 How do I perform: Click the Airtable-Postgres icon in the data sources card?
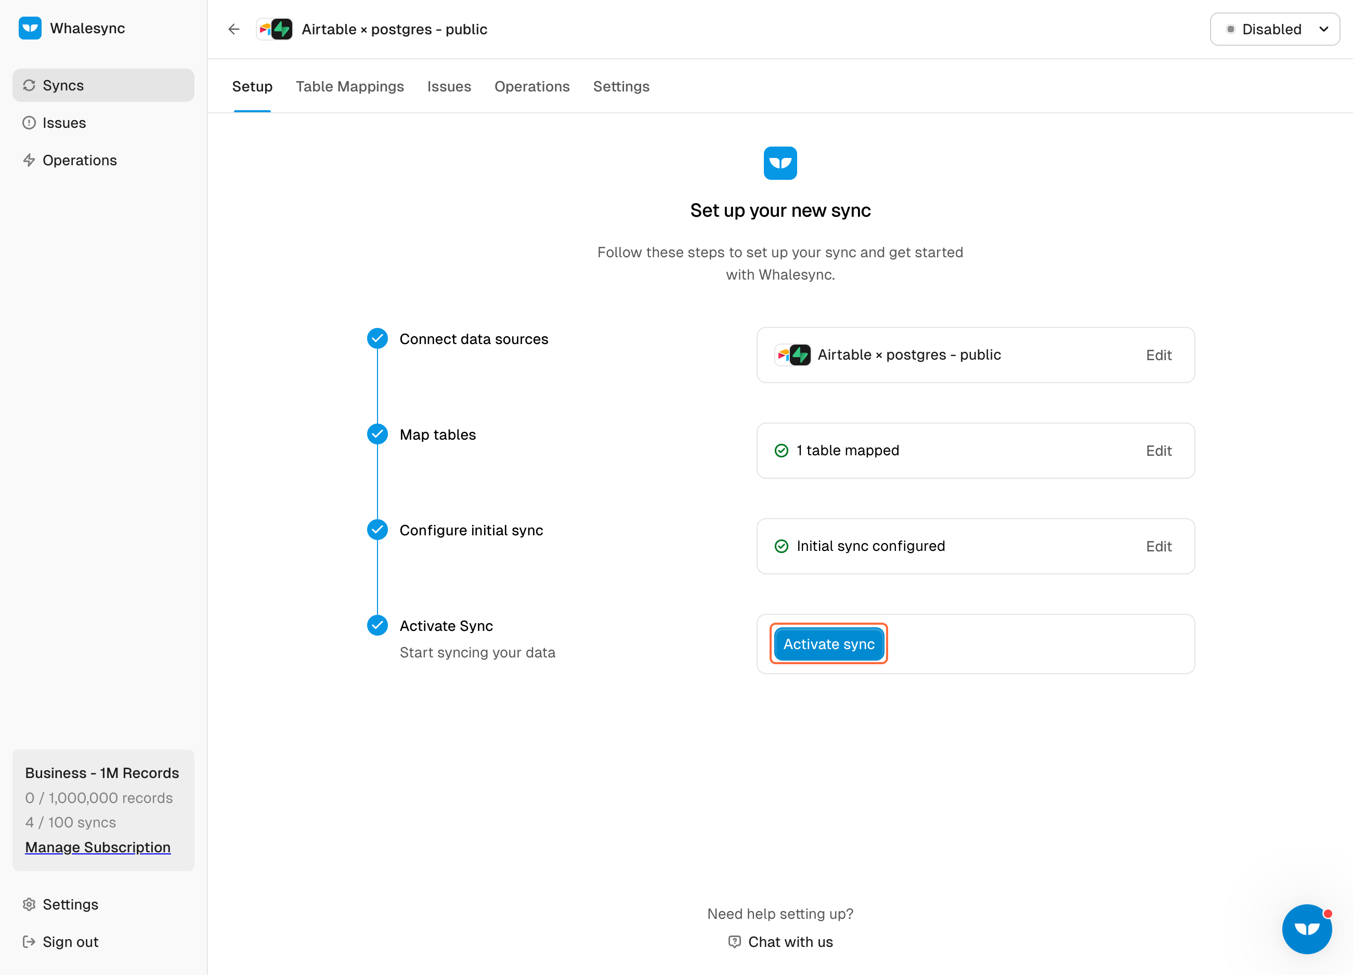click(793, 355)
